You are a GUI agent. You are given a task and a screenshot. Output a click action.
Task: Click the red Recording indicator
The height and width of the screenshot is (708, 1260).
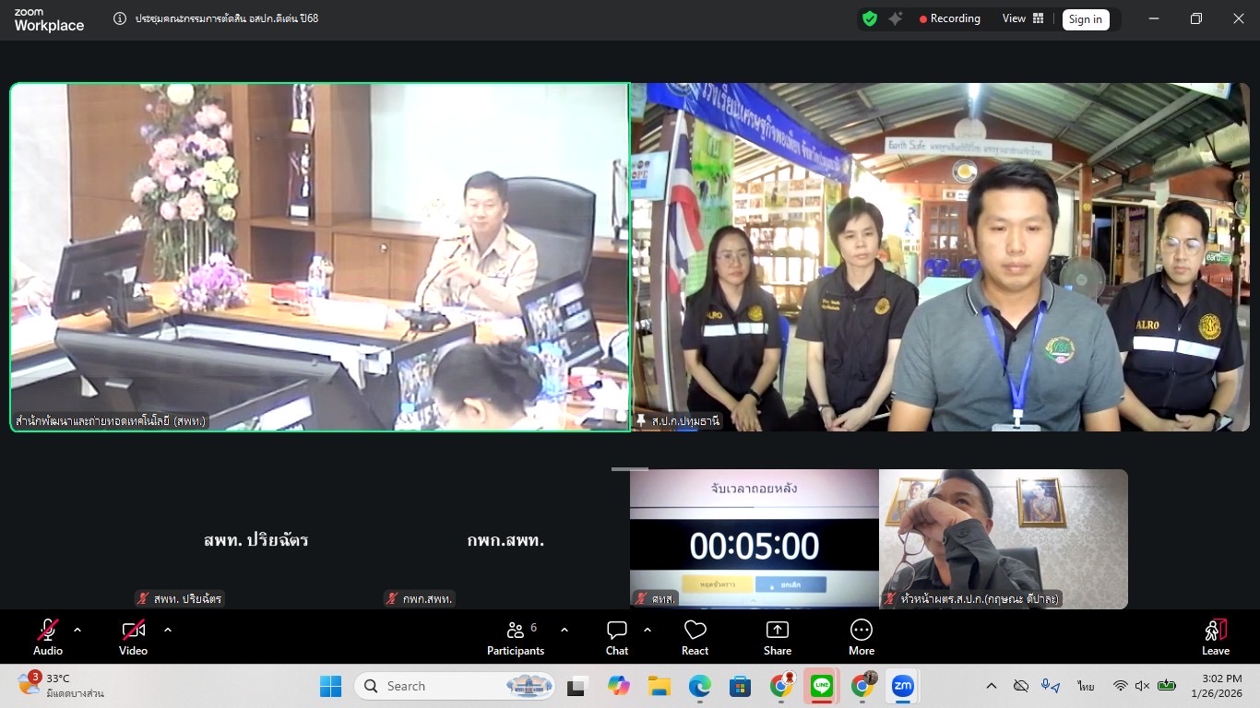pyautogui.click(x=949, y=18)
